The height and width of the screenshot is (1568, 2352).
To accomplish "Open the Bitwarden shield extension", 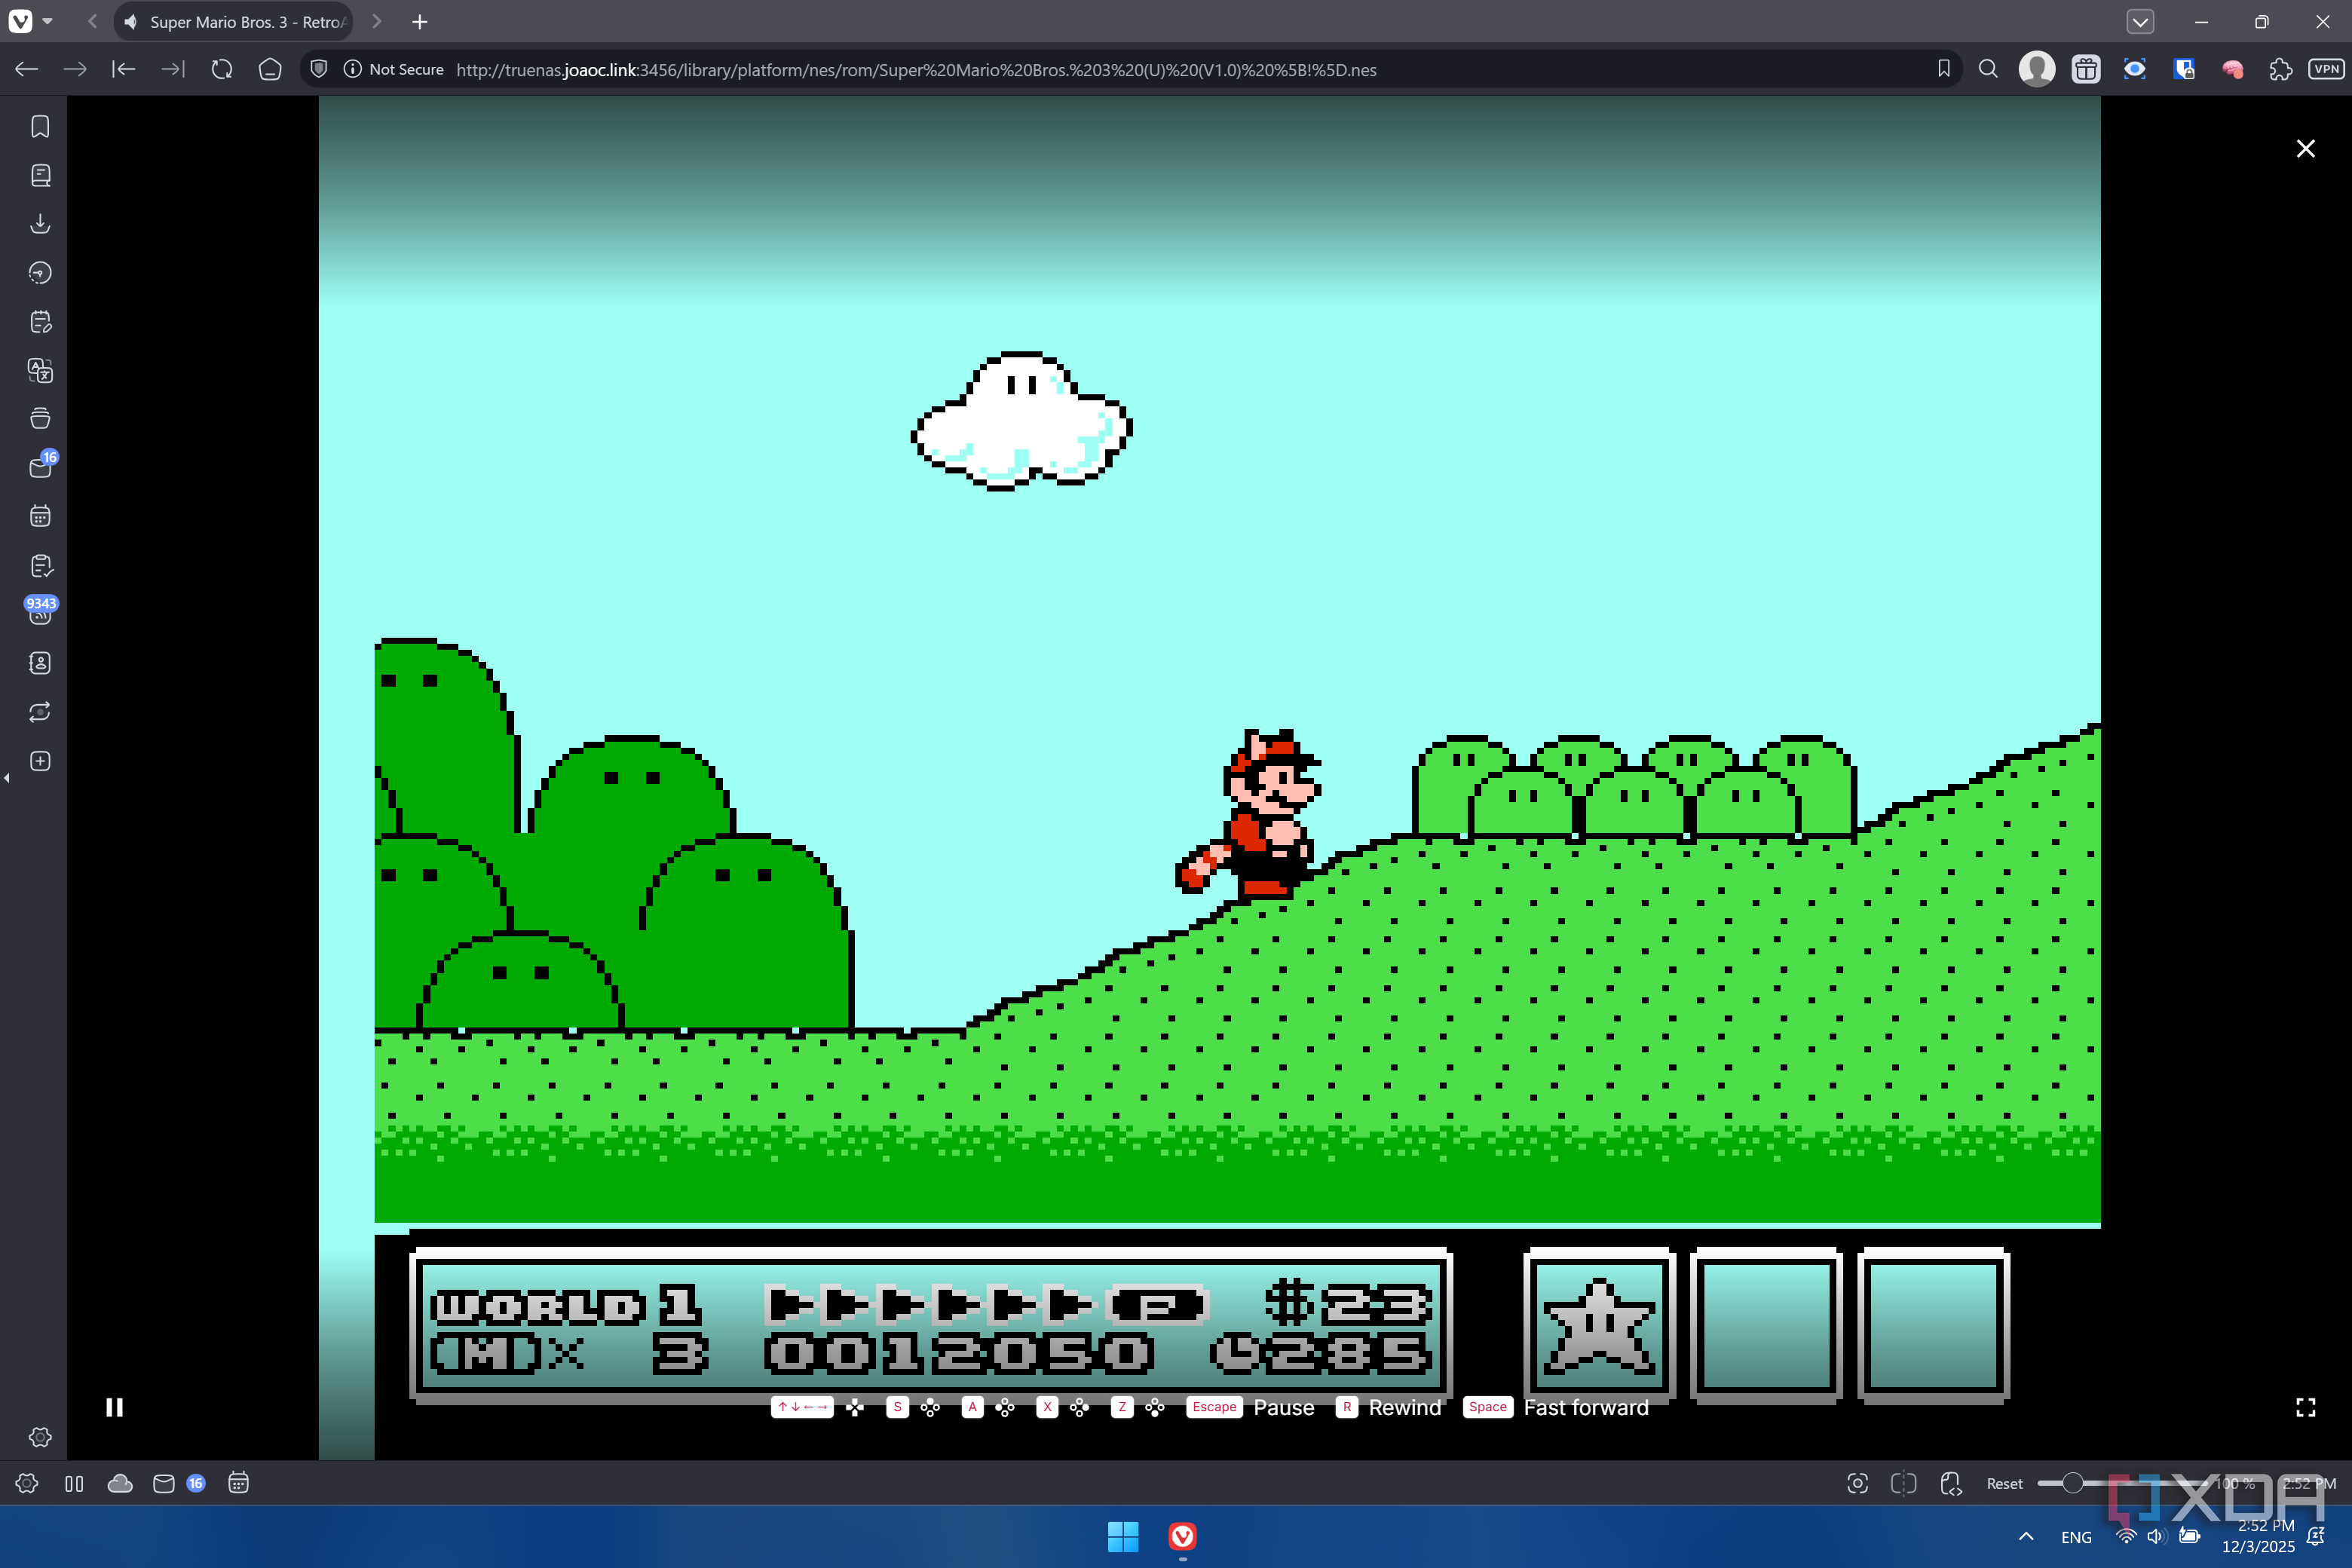I will pos(2184,69).
